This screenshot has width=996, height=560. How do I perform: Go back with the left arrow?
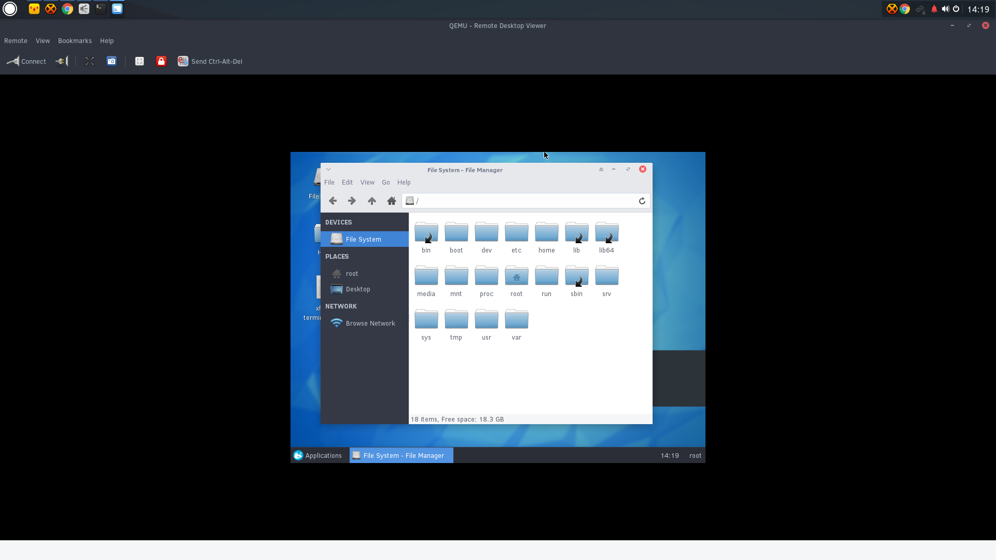tap(333, 201)
